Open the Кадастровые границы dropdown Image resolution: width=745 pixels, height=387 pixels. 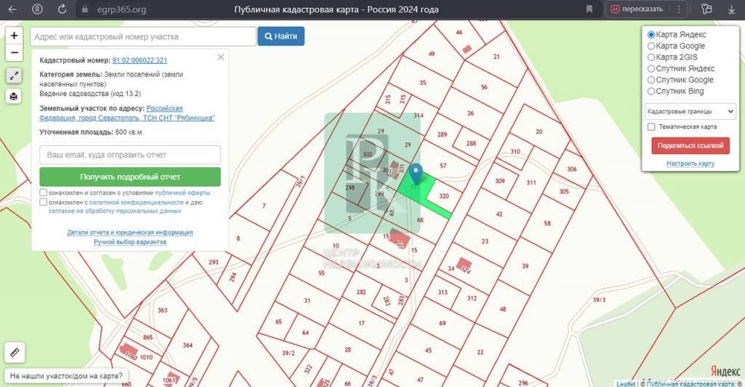tap(690, 111)
